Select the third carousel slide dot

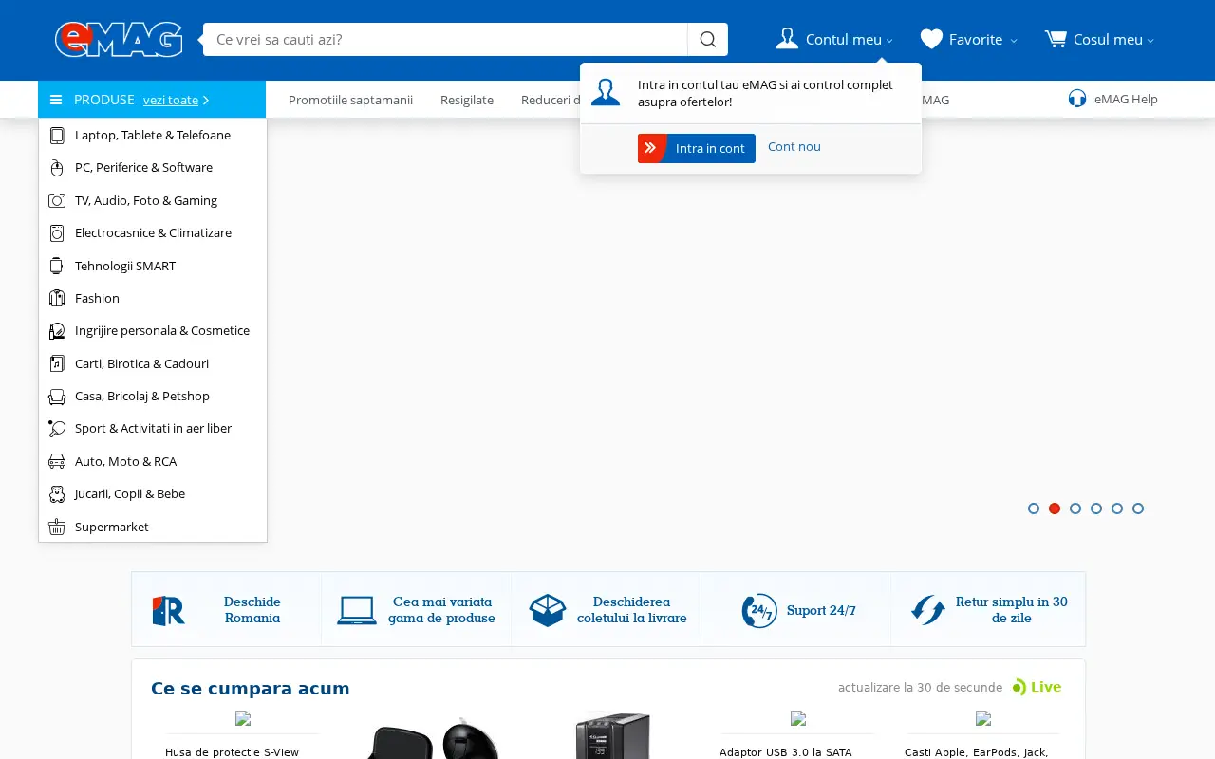coord(1075,509)
